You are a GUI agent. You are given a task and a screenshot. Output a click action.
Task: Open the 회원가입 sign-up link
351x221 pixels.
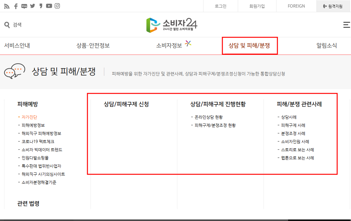pos(257,6)
